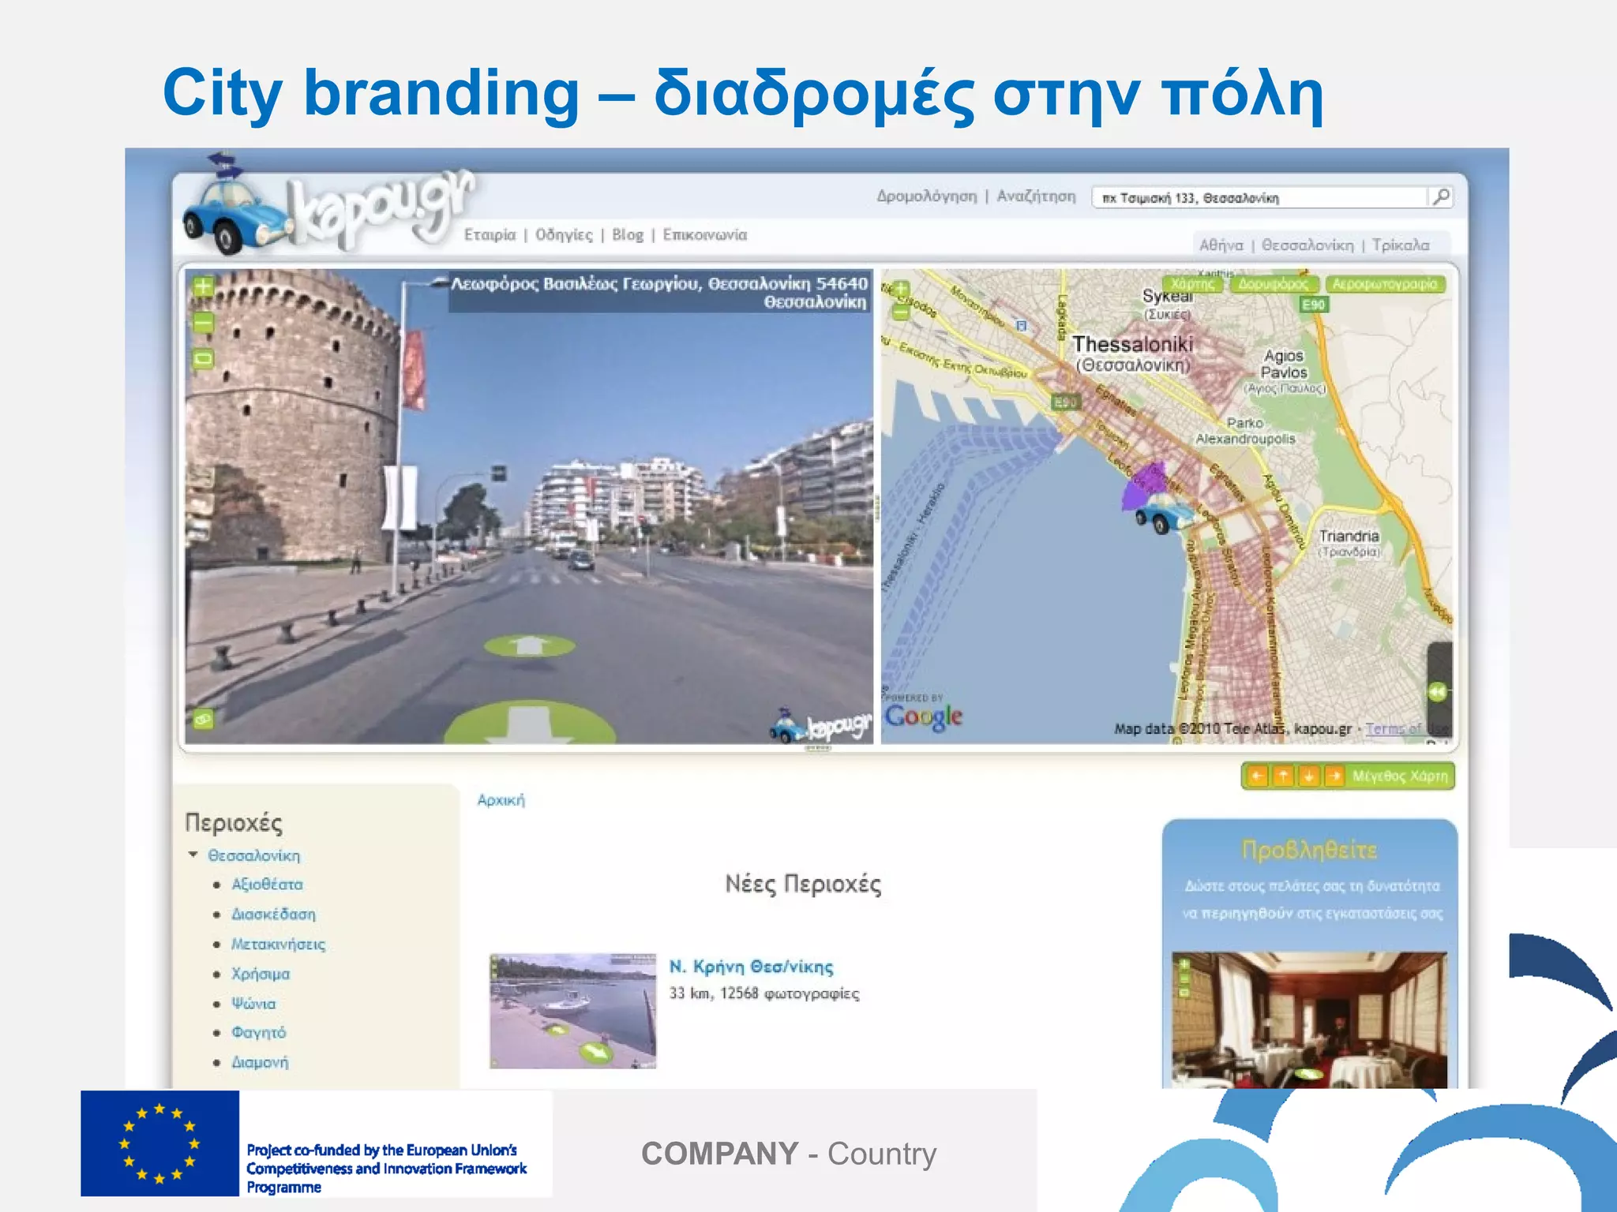Open map Terms of Use link
The height and width of the screenshot is (1212, 1617).
(1407, 728)
